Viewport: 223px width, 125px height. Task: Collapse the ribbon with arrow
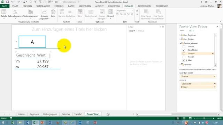(221, 22)
